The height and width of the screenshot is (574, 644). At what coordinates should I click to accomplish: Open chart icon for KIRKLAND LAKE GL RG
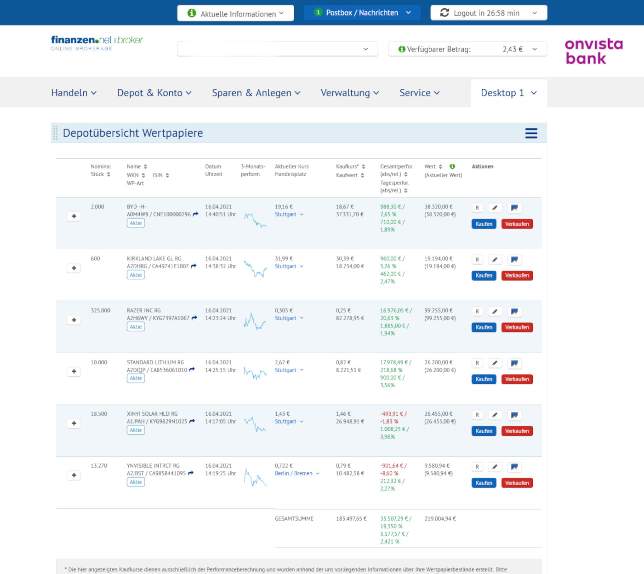[514, 260]
